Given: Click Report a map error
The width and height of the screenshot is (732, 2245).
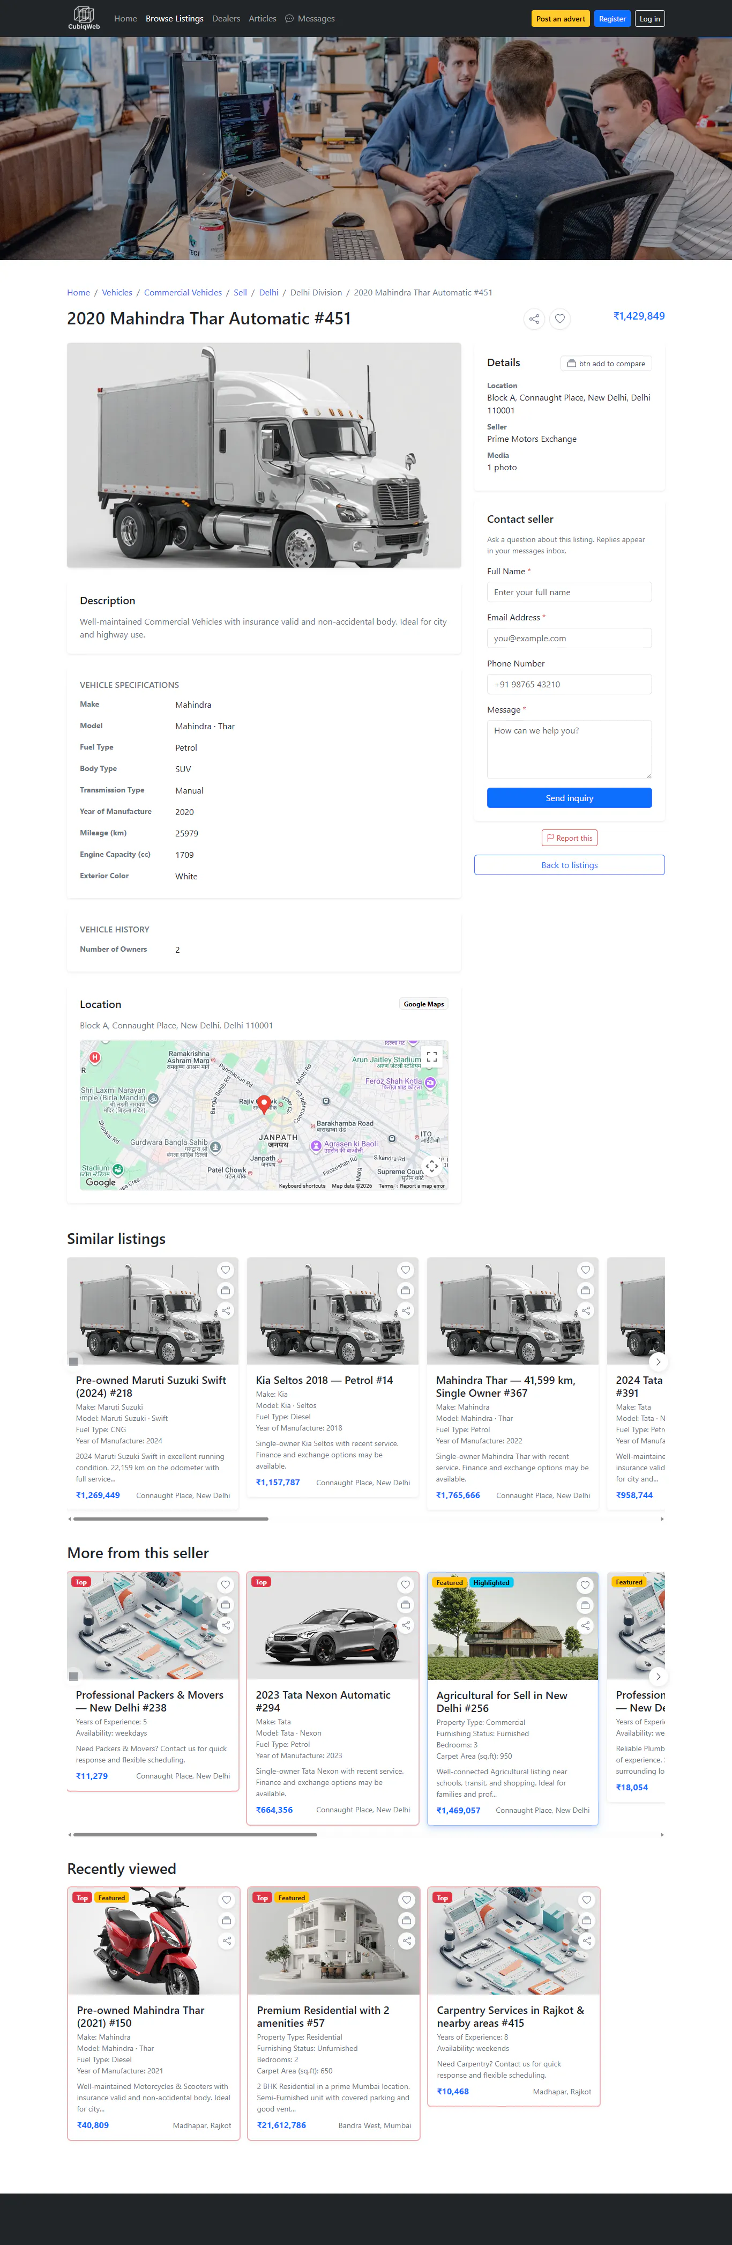Looking at the screenshot, I should point(422,1186).
